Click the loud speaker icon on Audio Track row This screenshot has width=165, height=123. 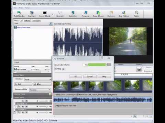[51, 101]
